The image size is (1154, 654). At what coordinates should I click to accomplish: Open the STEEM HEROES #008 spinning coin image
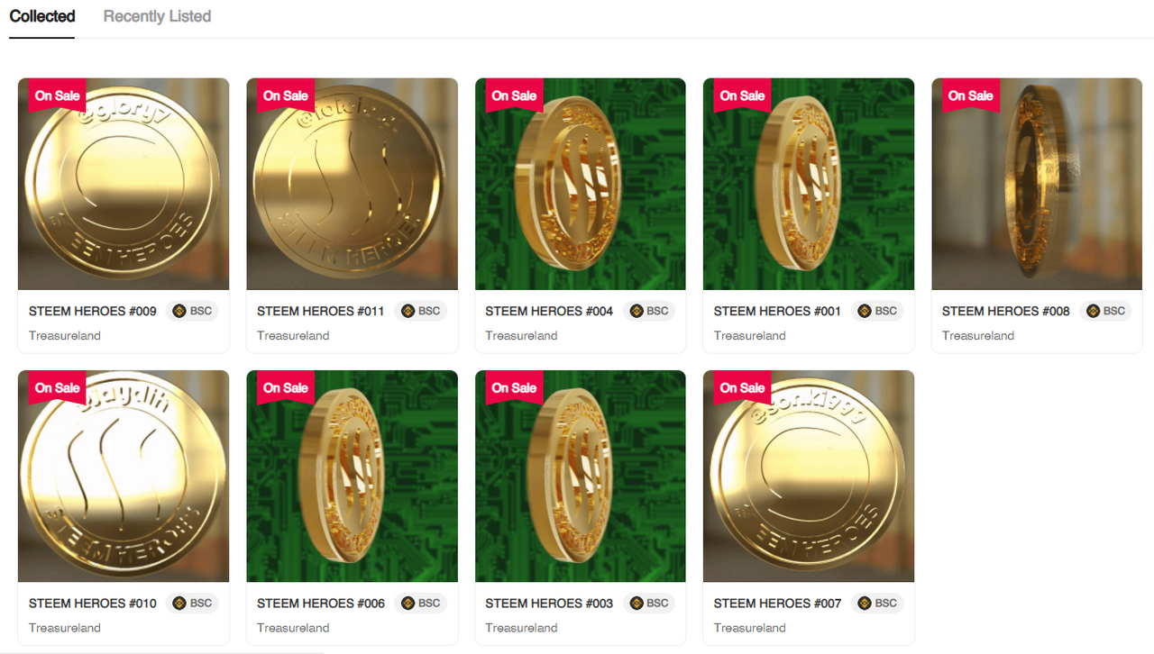pos(1037,184)
